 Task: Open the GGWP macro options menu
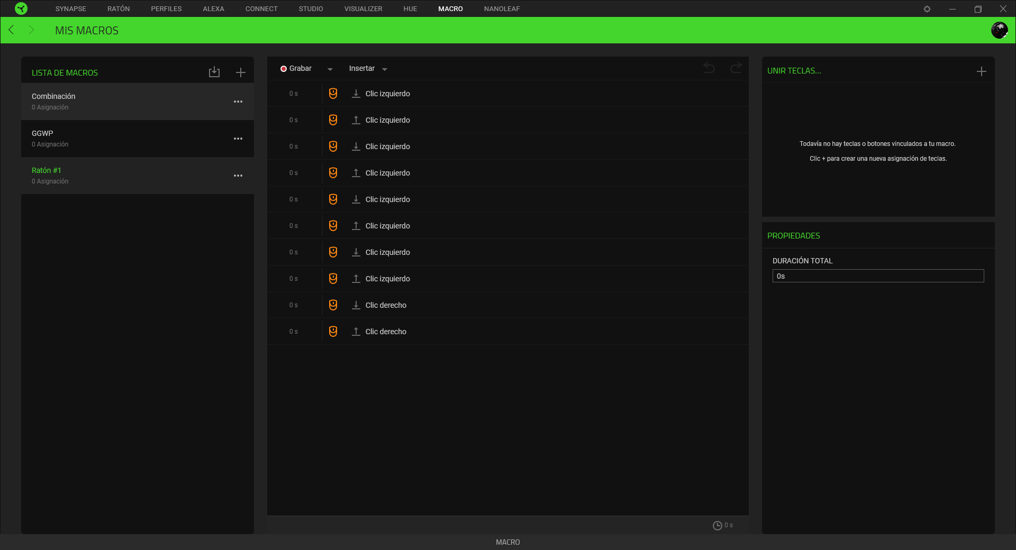[238, 139]
